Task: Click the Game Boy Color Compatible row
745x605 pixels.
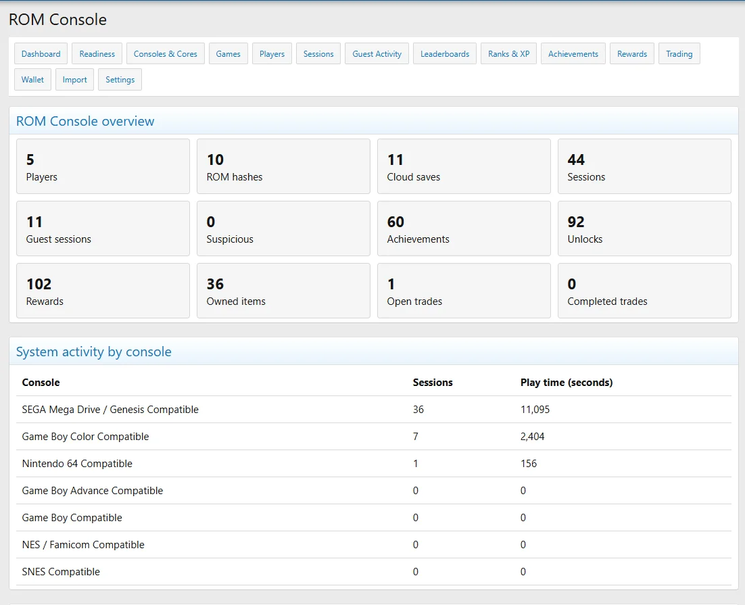Action: click(x=373, y=437)
